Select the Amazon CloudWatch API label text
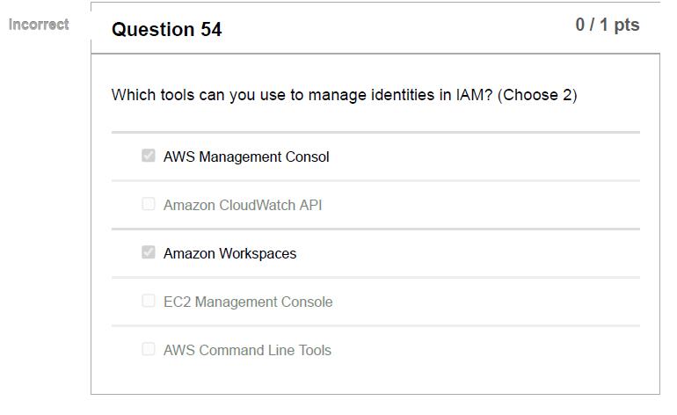 click(243, 206)
